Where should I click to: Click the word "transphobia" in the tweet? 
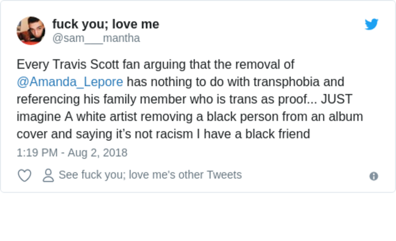coord(286,82)
